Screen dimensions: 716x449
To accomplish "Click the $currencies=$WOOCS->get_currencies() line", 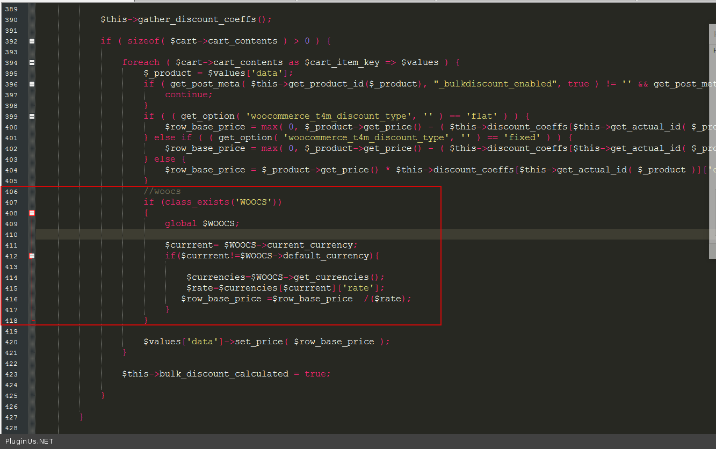I will click(x=286, y=277).
